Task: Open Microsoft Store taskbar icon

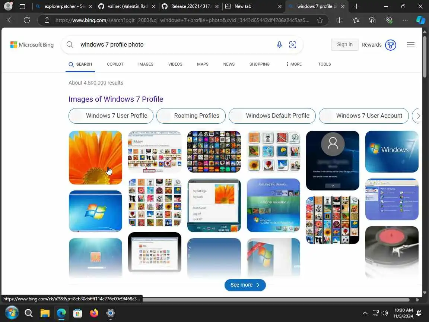Action: [x=78, y=313]
